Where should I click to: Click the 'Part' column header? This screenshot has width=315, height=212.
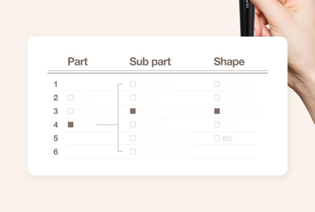tap(78, 61)
